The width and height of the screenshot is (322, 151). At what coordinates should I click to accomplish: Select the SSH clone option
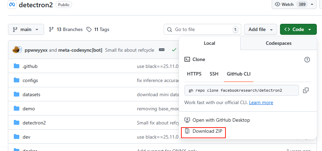click(214, 74)
